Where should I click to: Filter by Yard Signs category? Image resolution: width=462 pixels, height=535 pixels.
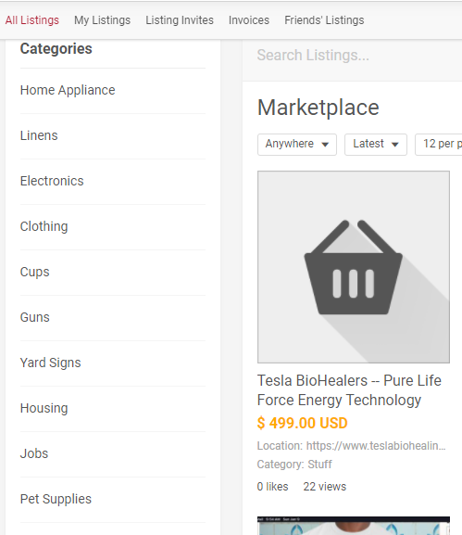click(x=50, y=363)
